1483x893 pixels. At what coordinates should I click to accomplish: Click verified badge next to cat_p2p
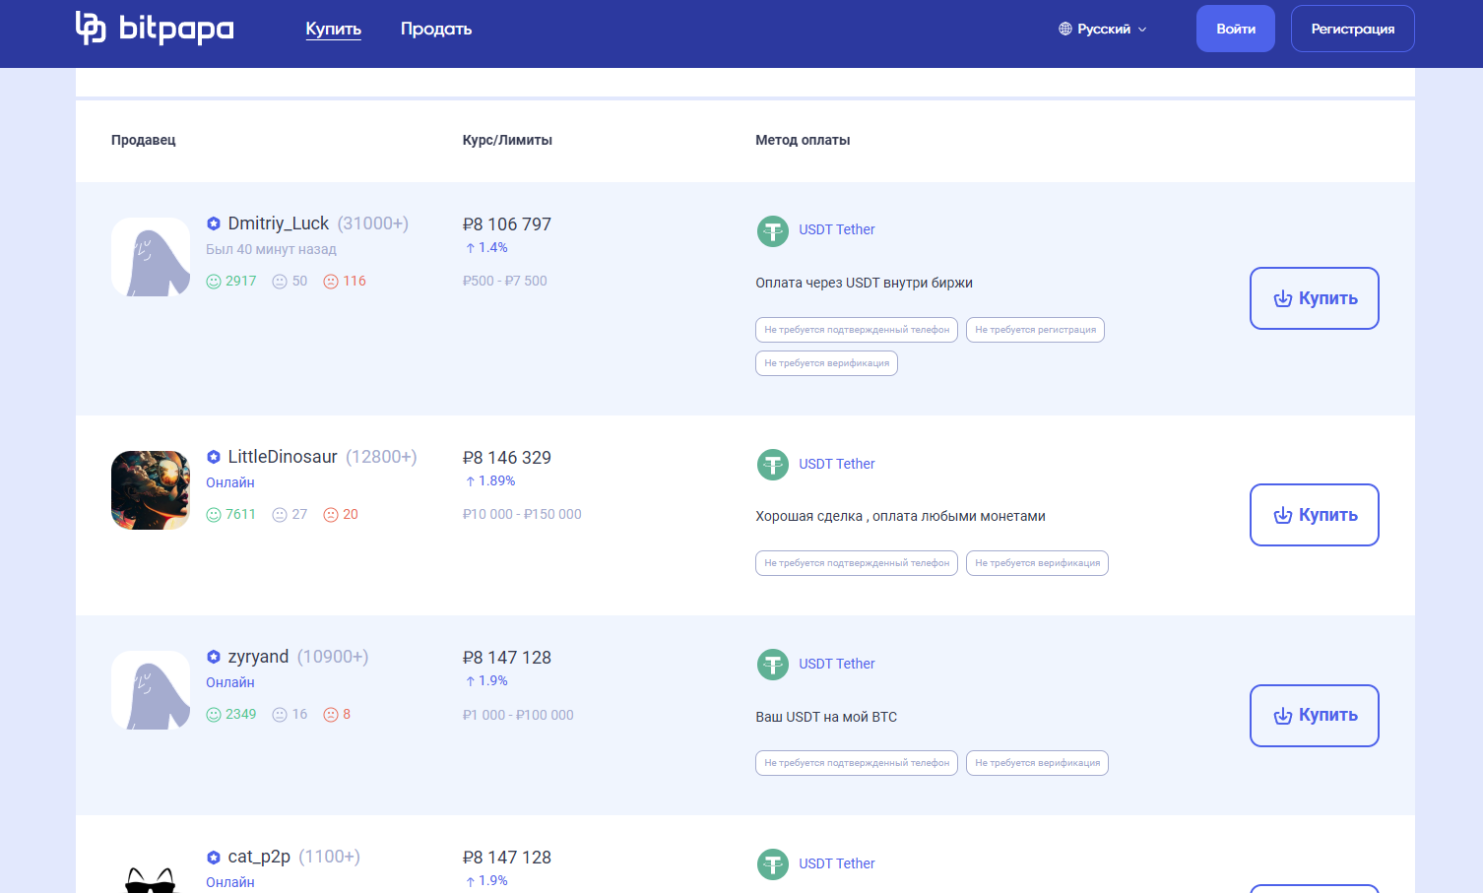(x=214, y=857)
